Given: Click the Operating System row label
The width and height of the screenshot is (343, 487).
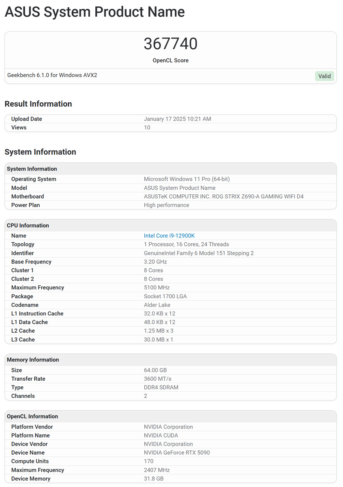Looking at the screenshot, I should 34,179.
